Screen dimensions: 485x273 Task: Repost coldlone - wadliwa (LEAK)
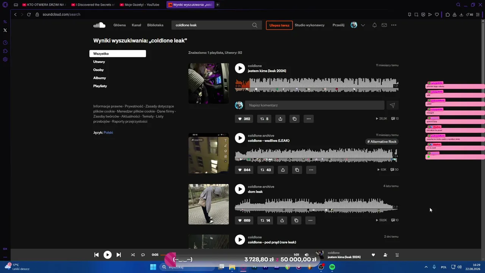[265, 170]
